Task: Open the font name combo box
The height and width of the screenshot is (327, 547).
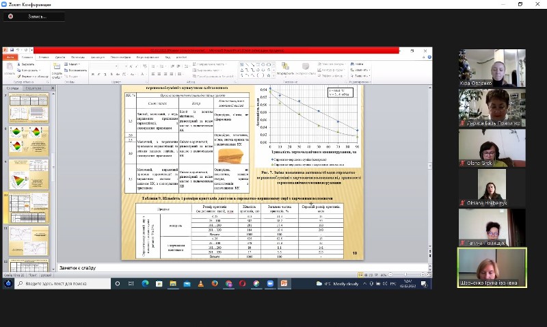Action: click(x=104, y=66)
